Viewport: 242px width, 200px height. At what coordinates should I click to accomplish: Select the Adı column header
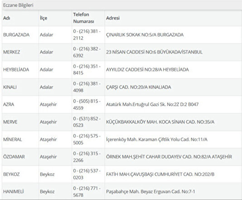[x=7, y=18]
